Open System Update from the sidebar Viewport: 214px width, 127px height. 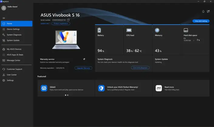point(16,41)
